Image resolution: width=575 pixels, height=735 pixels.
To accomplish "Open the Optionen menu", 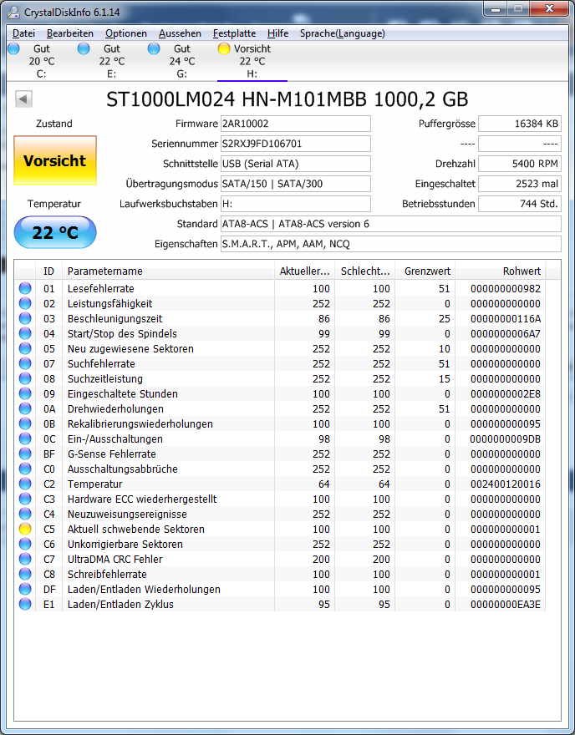I will tap(125, 33).
